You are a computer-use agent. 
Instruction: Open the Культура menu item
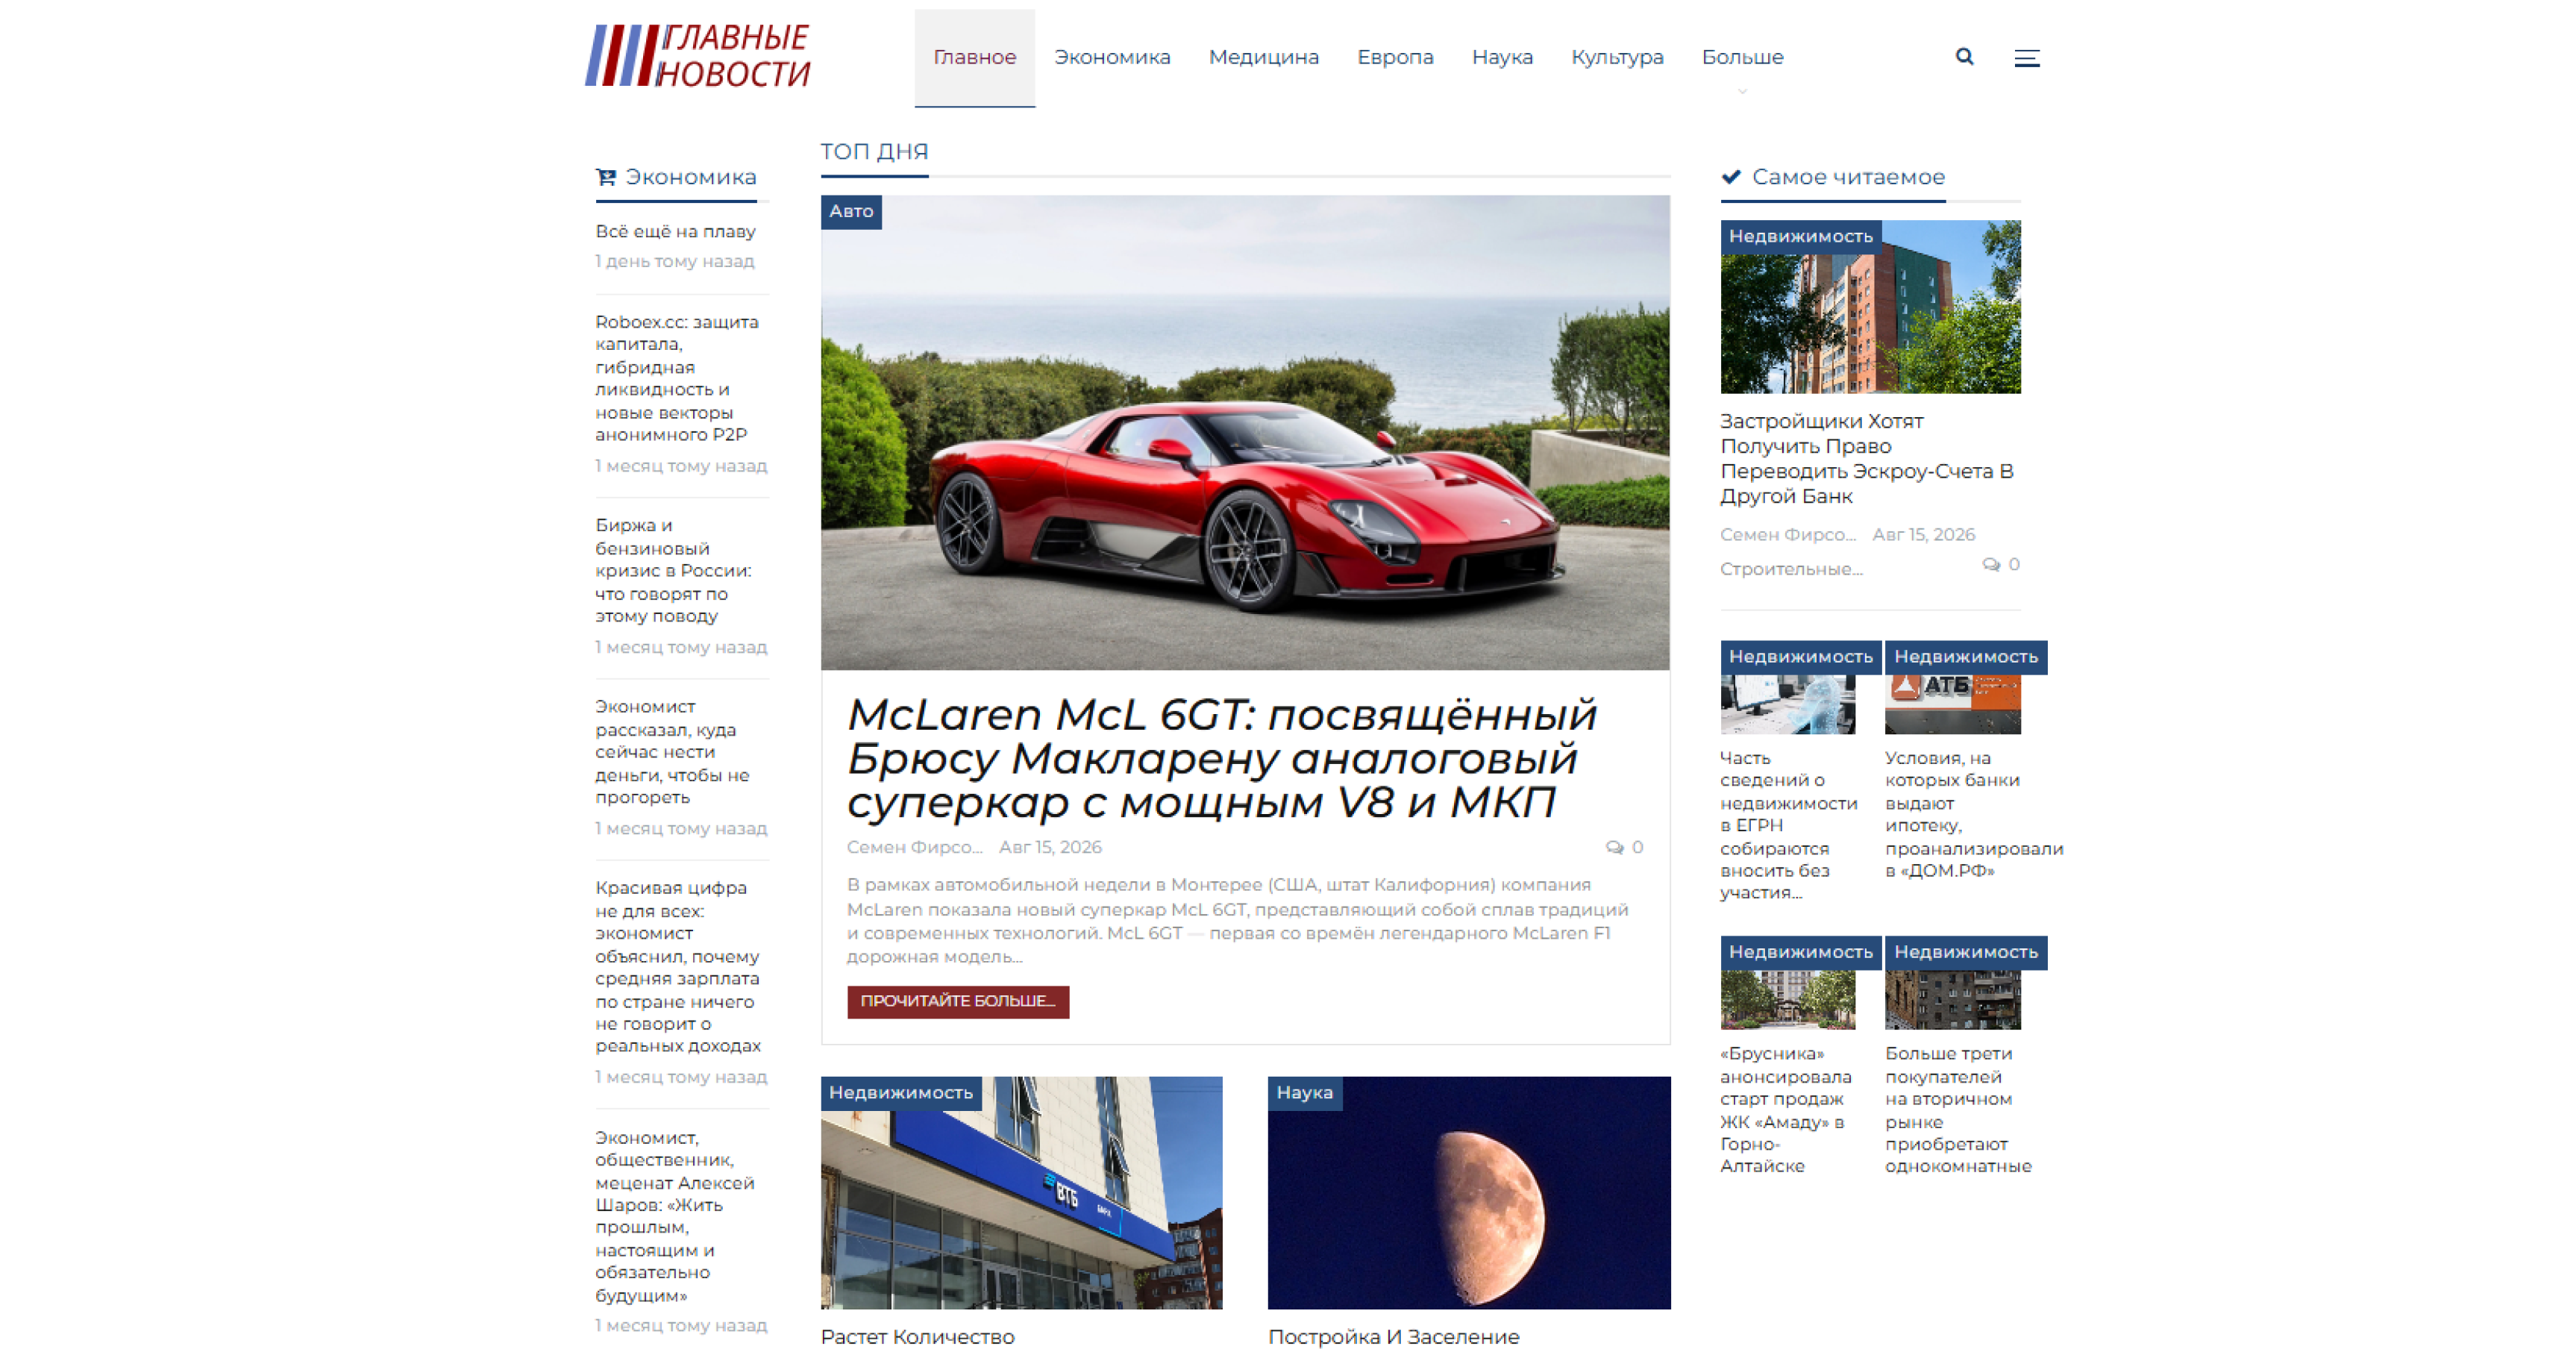click(1617, 57)
